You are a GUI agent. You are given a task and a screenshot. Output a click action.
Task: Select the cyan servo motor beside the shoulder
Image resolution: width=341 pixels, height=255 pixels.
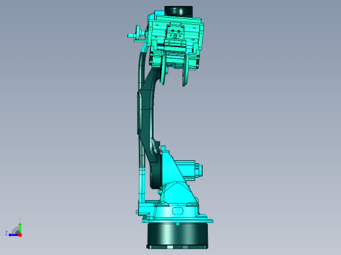pos(189,171)
